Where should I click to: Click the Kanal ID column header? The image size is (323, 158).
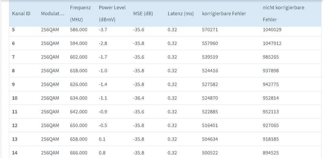tap(21, 14)
